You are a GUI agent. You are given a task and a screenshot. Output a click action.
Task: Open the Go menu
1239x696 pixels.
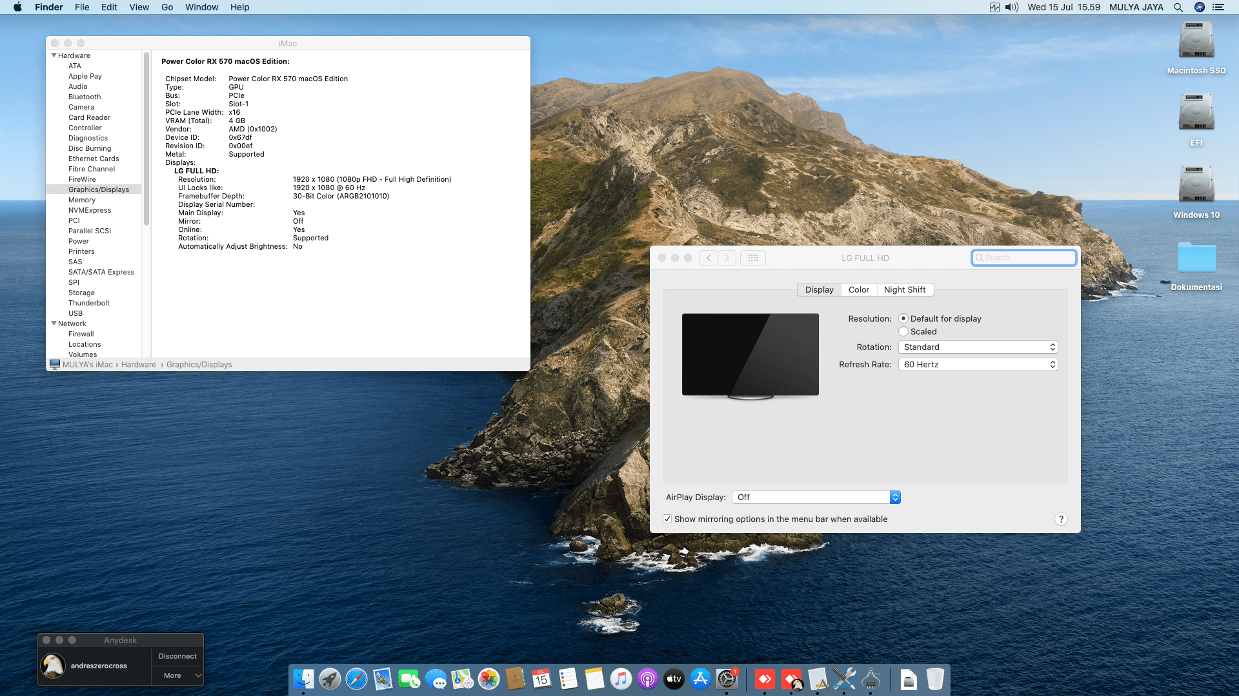167,7
